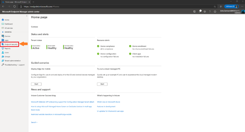Open Devices in the sidebar

coord(6,36)
